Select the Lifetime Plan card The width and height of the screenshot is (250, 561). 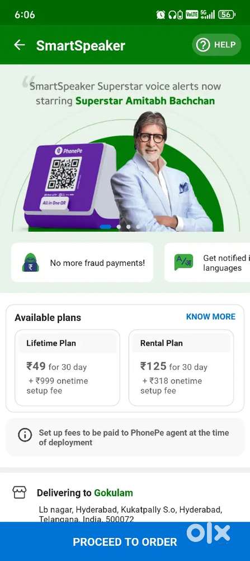click(68, 368)
